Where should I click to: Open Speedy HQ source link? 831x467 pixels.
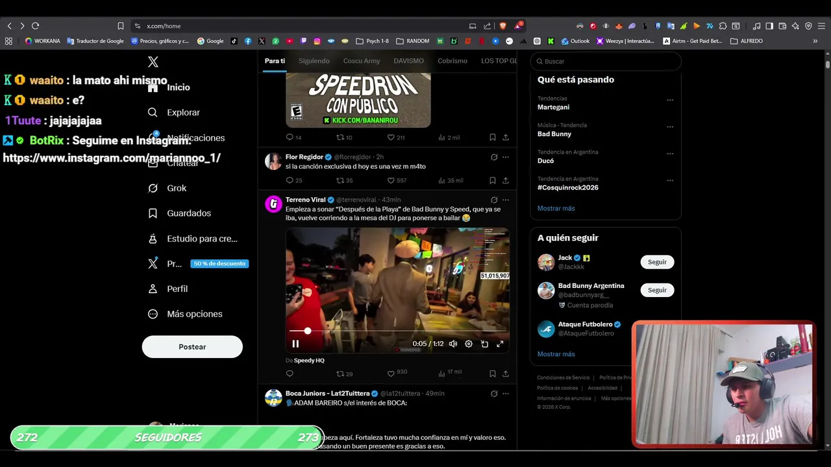pyautogui.click(x=309, y=361)
